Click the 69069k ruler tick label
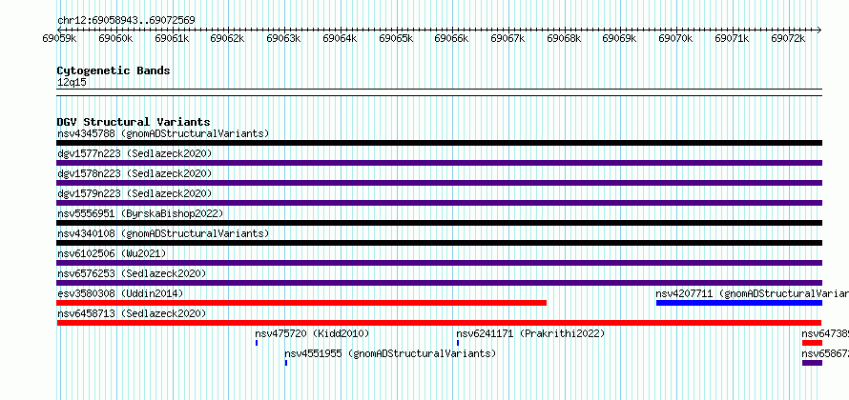Viewport: 849px width, 400px height. 619,38
